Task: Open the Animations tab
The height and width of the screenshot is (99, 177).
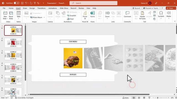Action: pyautogui.click(x=53, y=8)
